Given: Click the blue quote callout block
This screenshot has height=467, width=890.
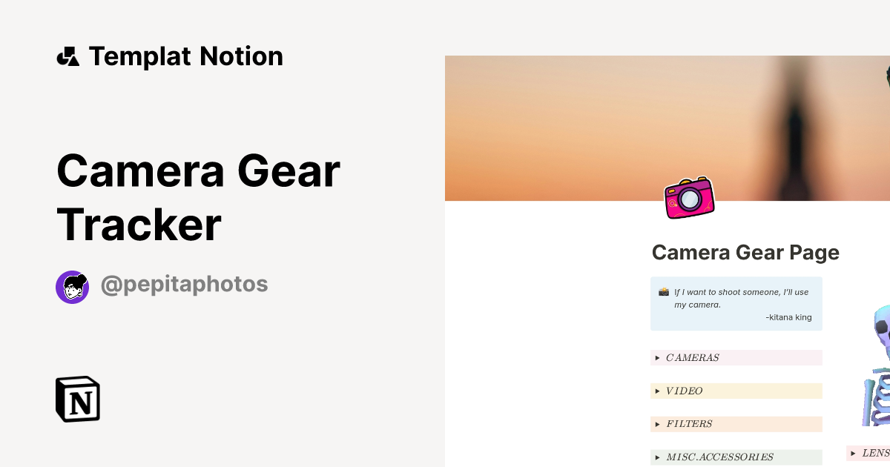Looking at the screenshot, I should 736,303.
